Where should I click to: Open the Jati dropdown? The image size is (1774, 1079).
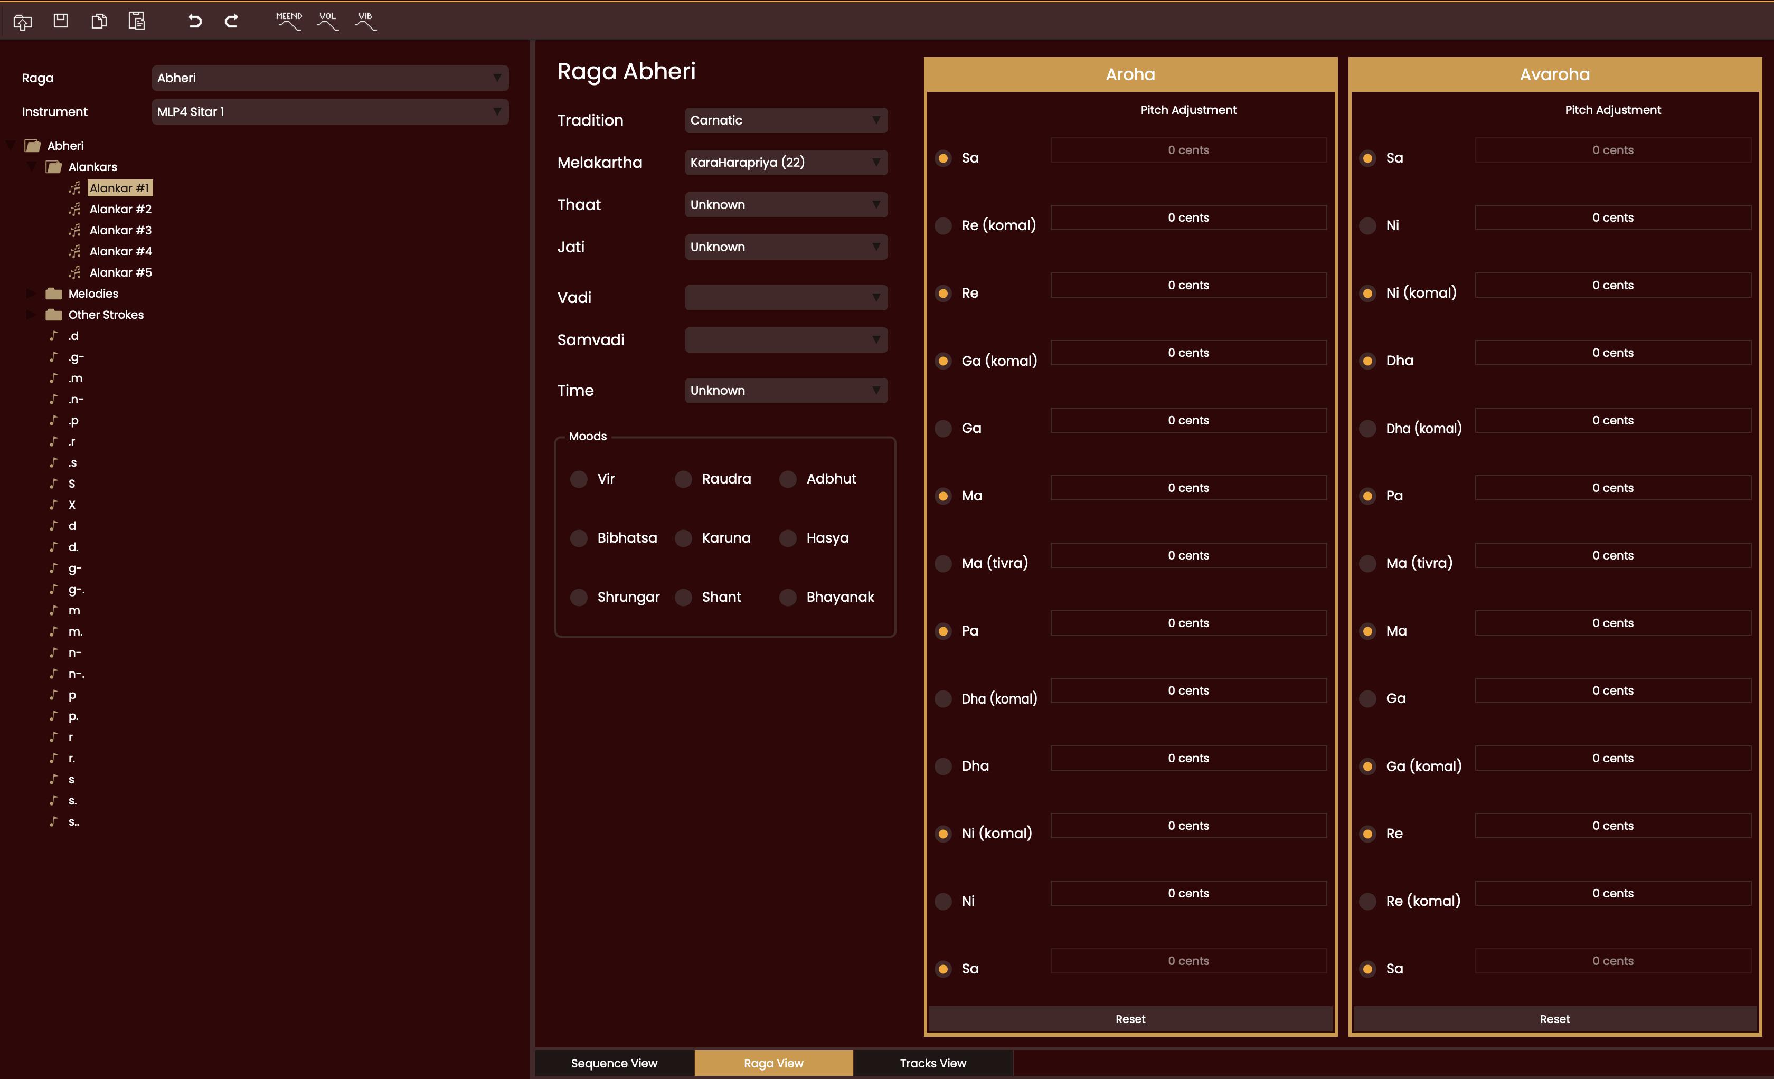[786, 247]
